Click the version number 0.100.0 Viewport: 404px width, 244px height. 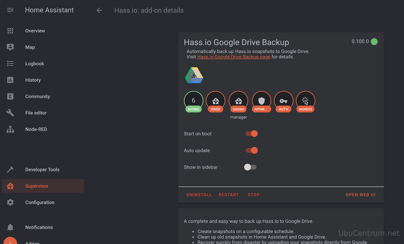click(x=360, y=41)
